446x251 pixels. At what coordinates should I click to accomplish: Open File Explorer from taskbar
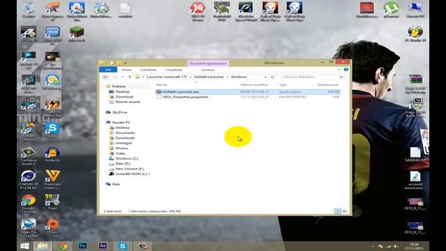[x=43, y=246]
